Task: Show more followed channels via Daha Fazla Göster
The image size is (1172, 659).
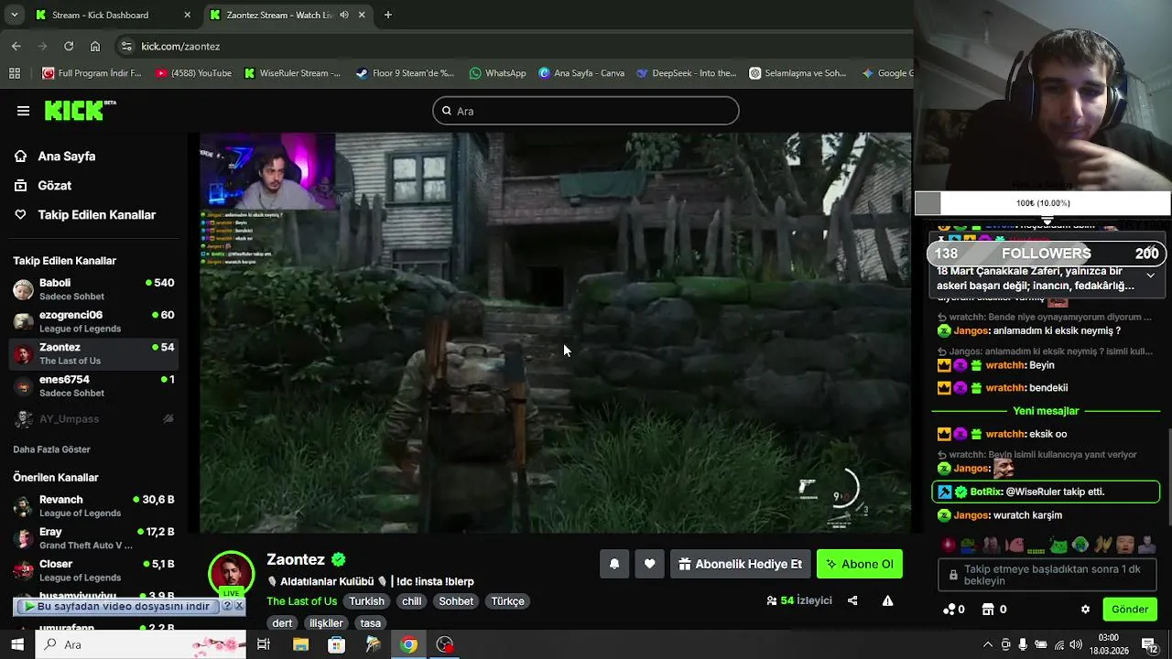Action: click(51, 449)
